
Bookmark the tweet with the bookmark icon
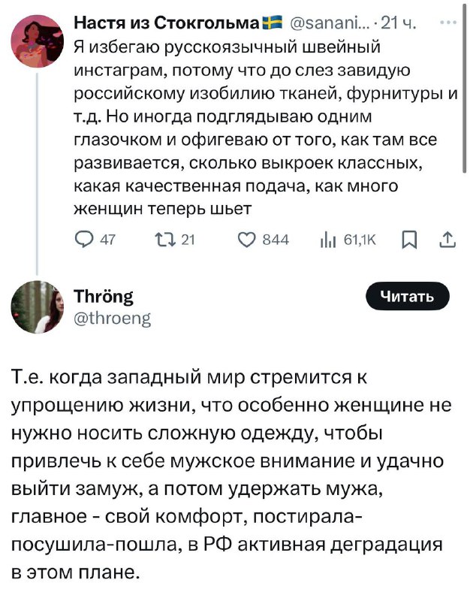pyautogui.click(x=408, y=240)
